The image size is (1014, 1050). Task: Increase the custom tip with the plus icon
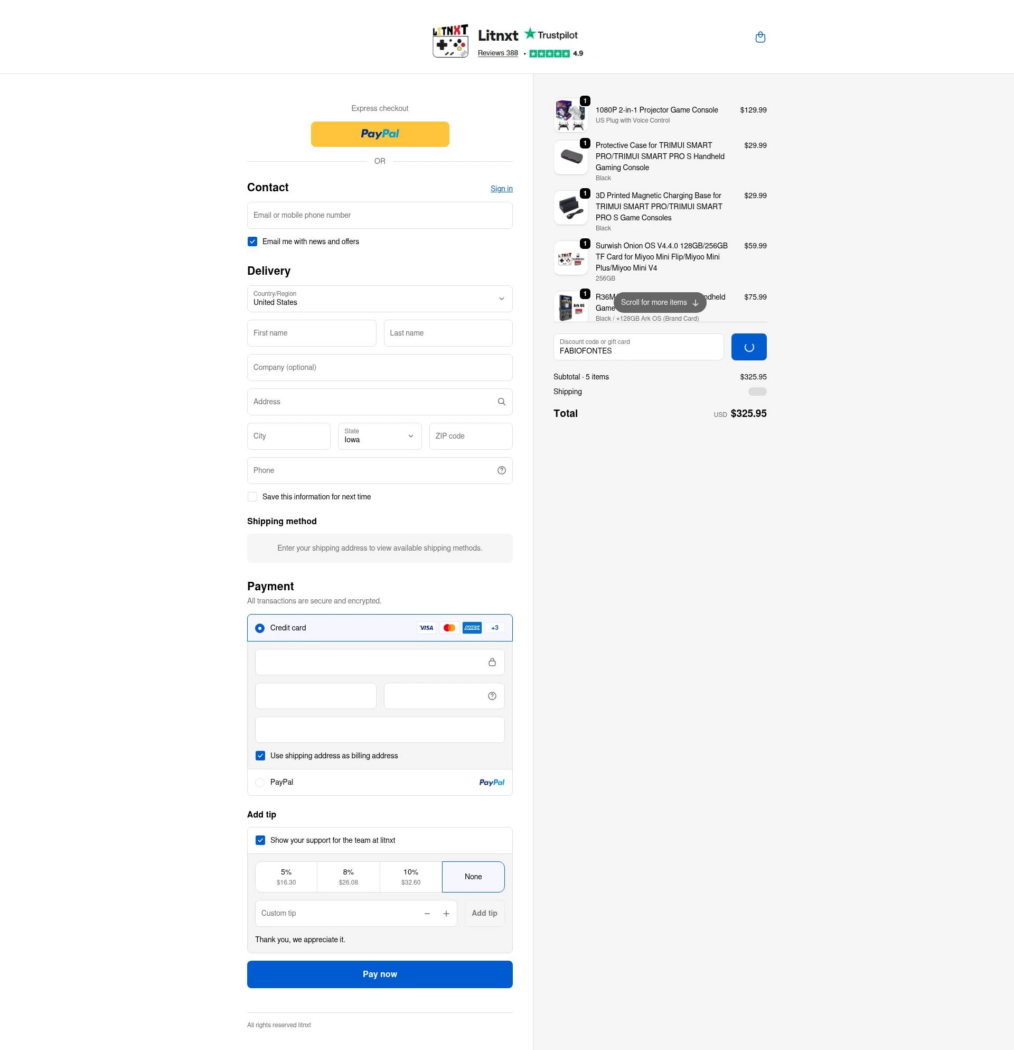coord(446,913)
